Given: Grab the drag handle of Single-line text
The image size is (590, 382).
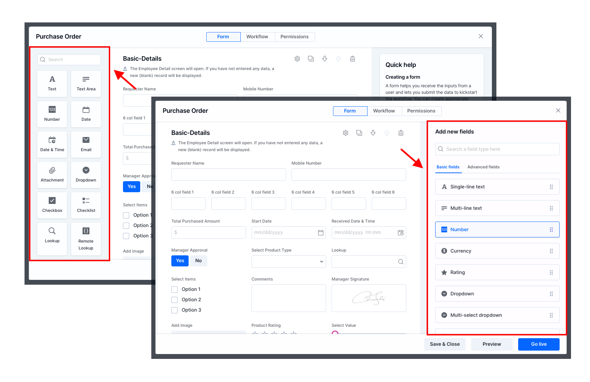Looking at the screenshot, I should (x=551, y=187).
